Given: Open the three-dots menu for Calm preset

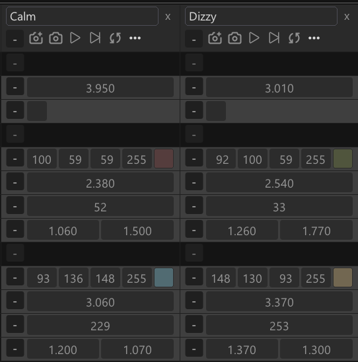Looking at the screenshot, I should tap(135, 38).
